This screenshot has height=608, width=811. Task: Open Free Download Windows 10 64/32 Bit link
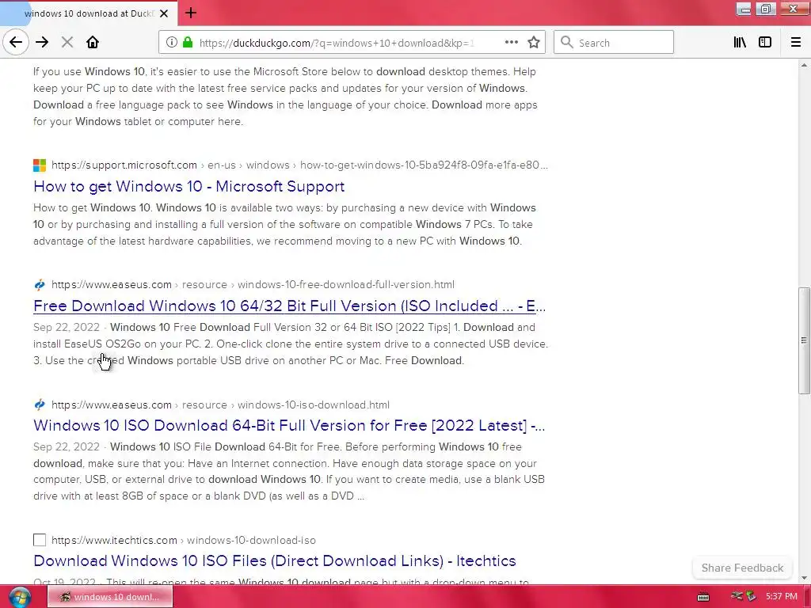tap(289, 306)
